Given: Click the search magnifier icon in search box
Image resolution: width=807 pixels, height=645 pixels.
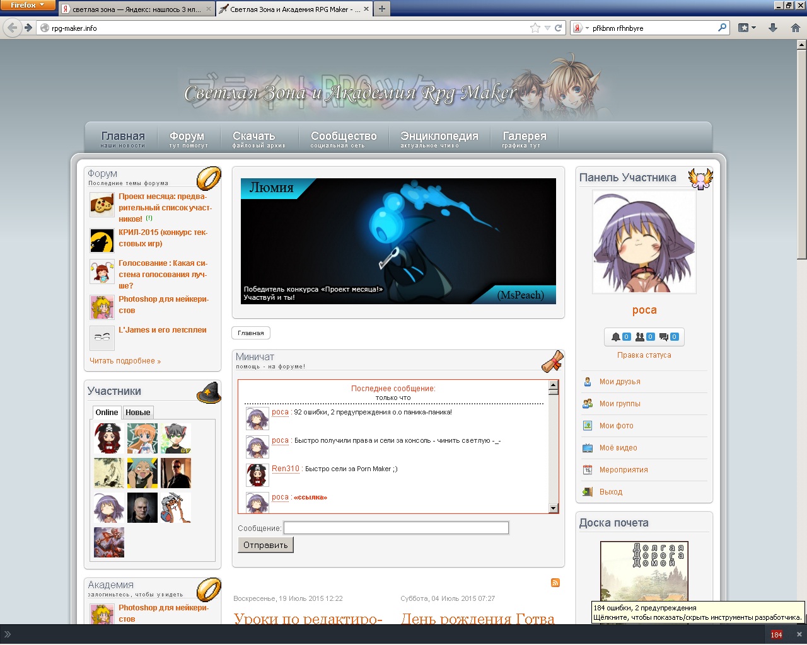Looking at the screenshot, I should point(723,28).
